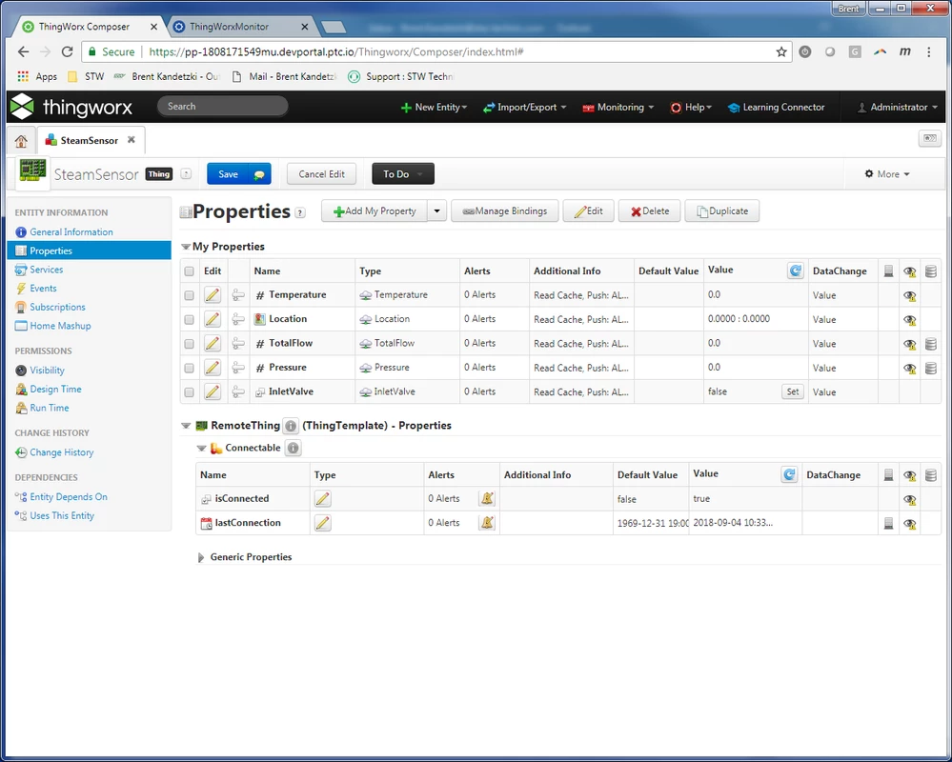
Task: Open Change History in the sidebar
Action: point(61,452)
